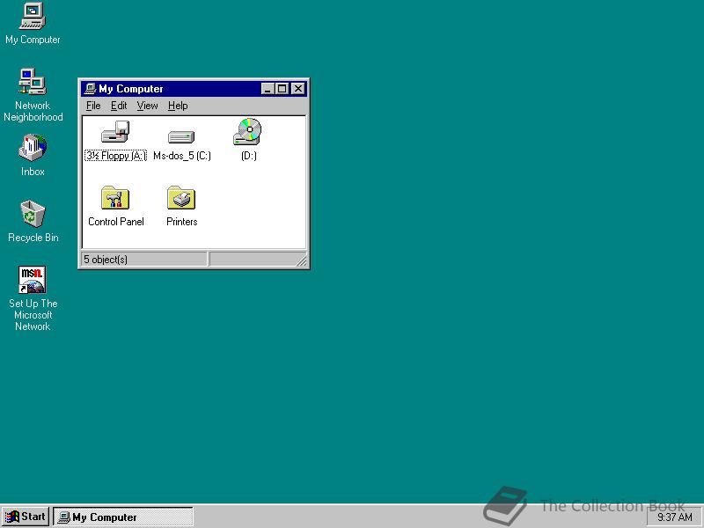Image resolution: width=704 pixels, height=528 pixels.
Task: Click the window's bottom-right resize grip
Action: coord(302,260)
